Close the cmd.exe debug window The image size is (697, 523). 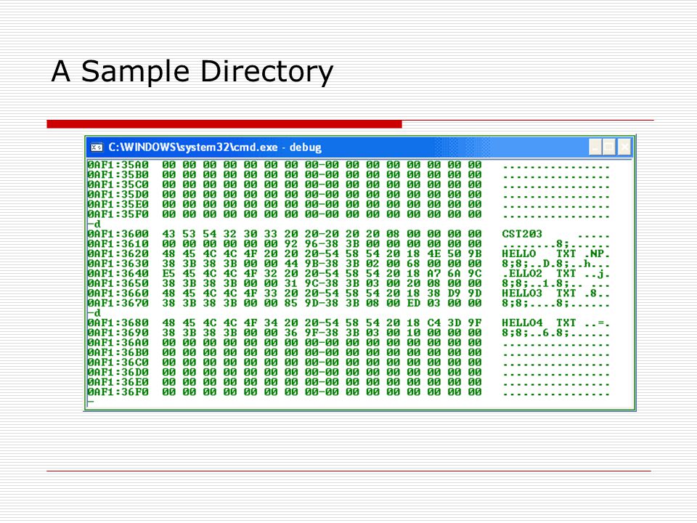click(624, 147)
